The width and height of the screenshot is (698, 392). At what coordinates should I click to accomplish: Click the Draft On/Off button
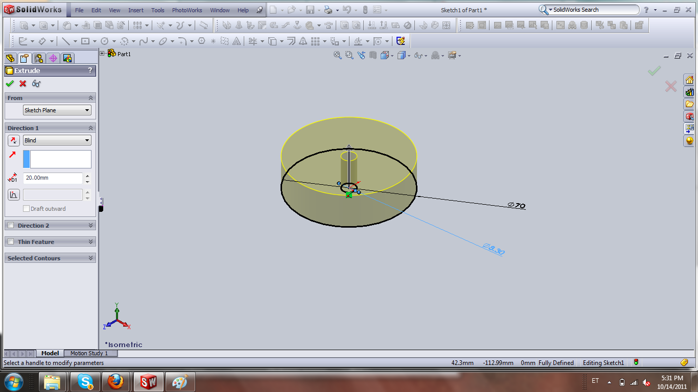click(13, 194)
